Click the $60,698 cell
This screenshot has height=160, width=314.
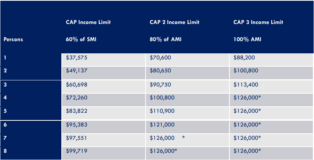pyautogui.click(x=77, y=85)
